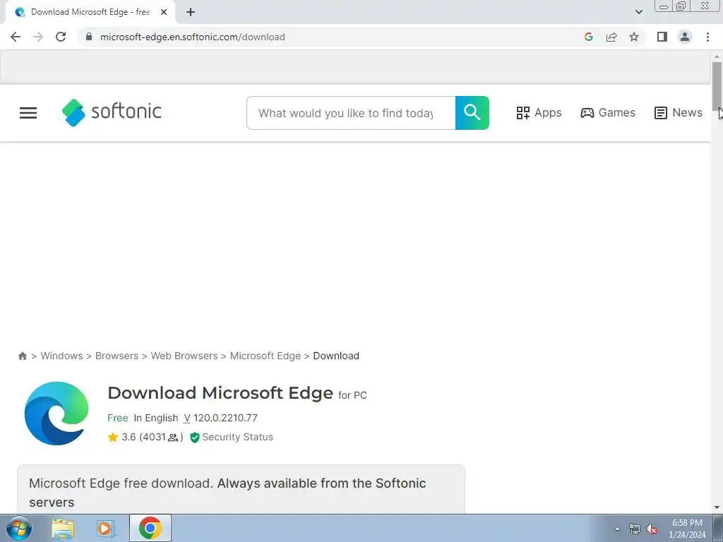
Task: Open the network tray icon
Action: 635,529
